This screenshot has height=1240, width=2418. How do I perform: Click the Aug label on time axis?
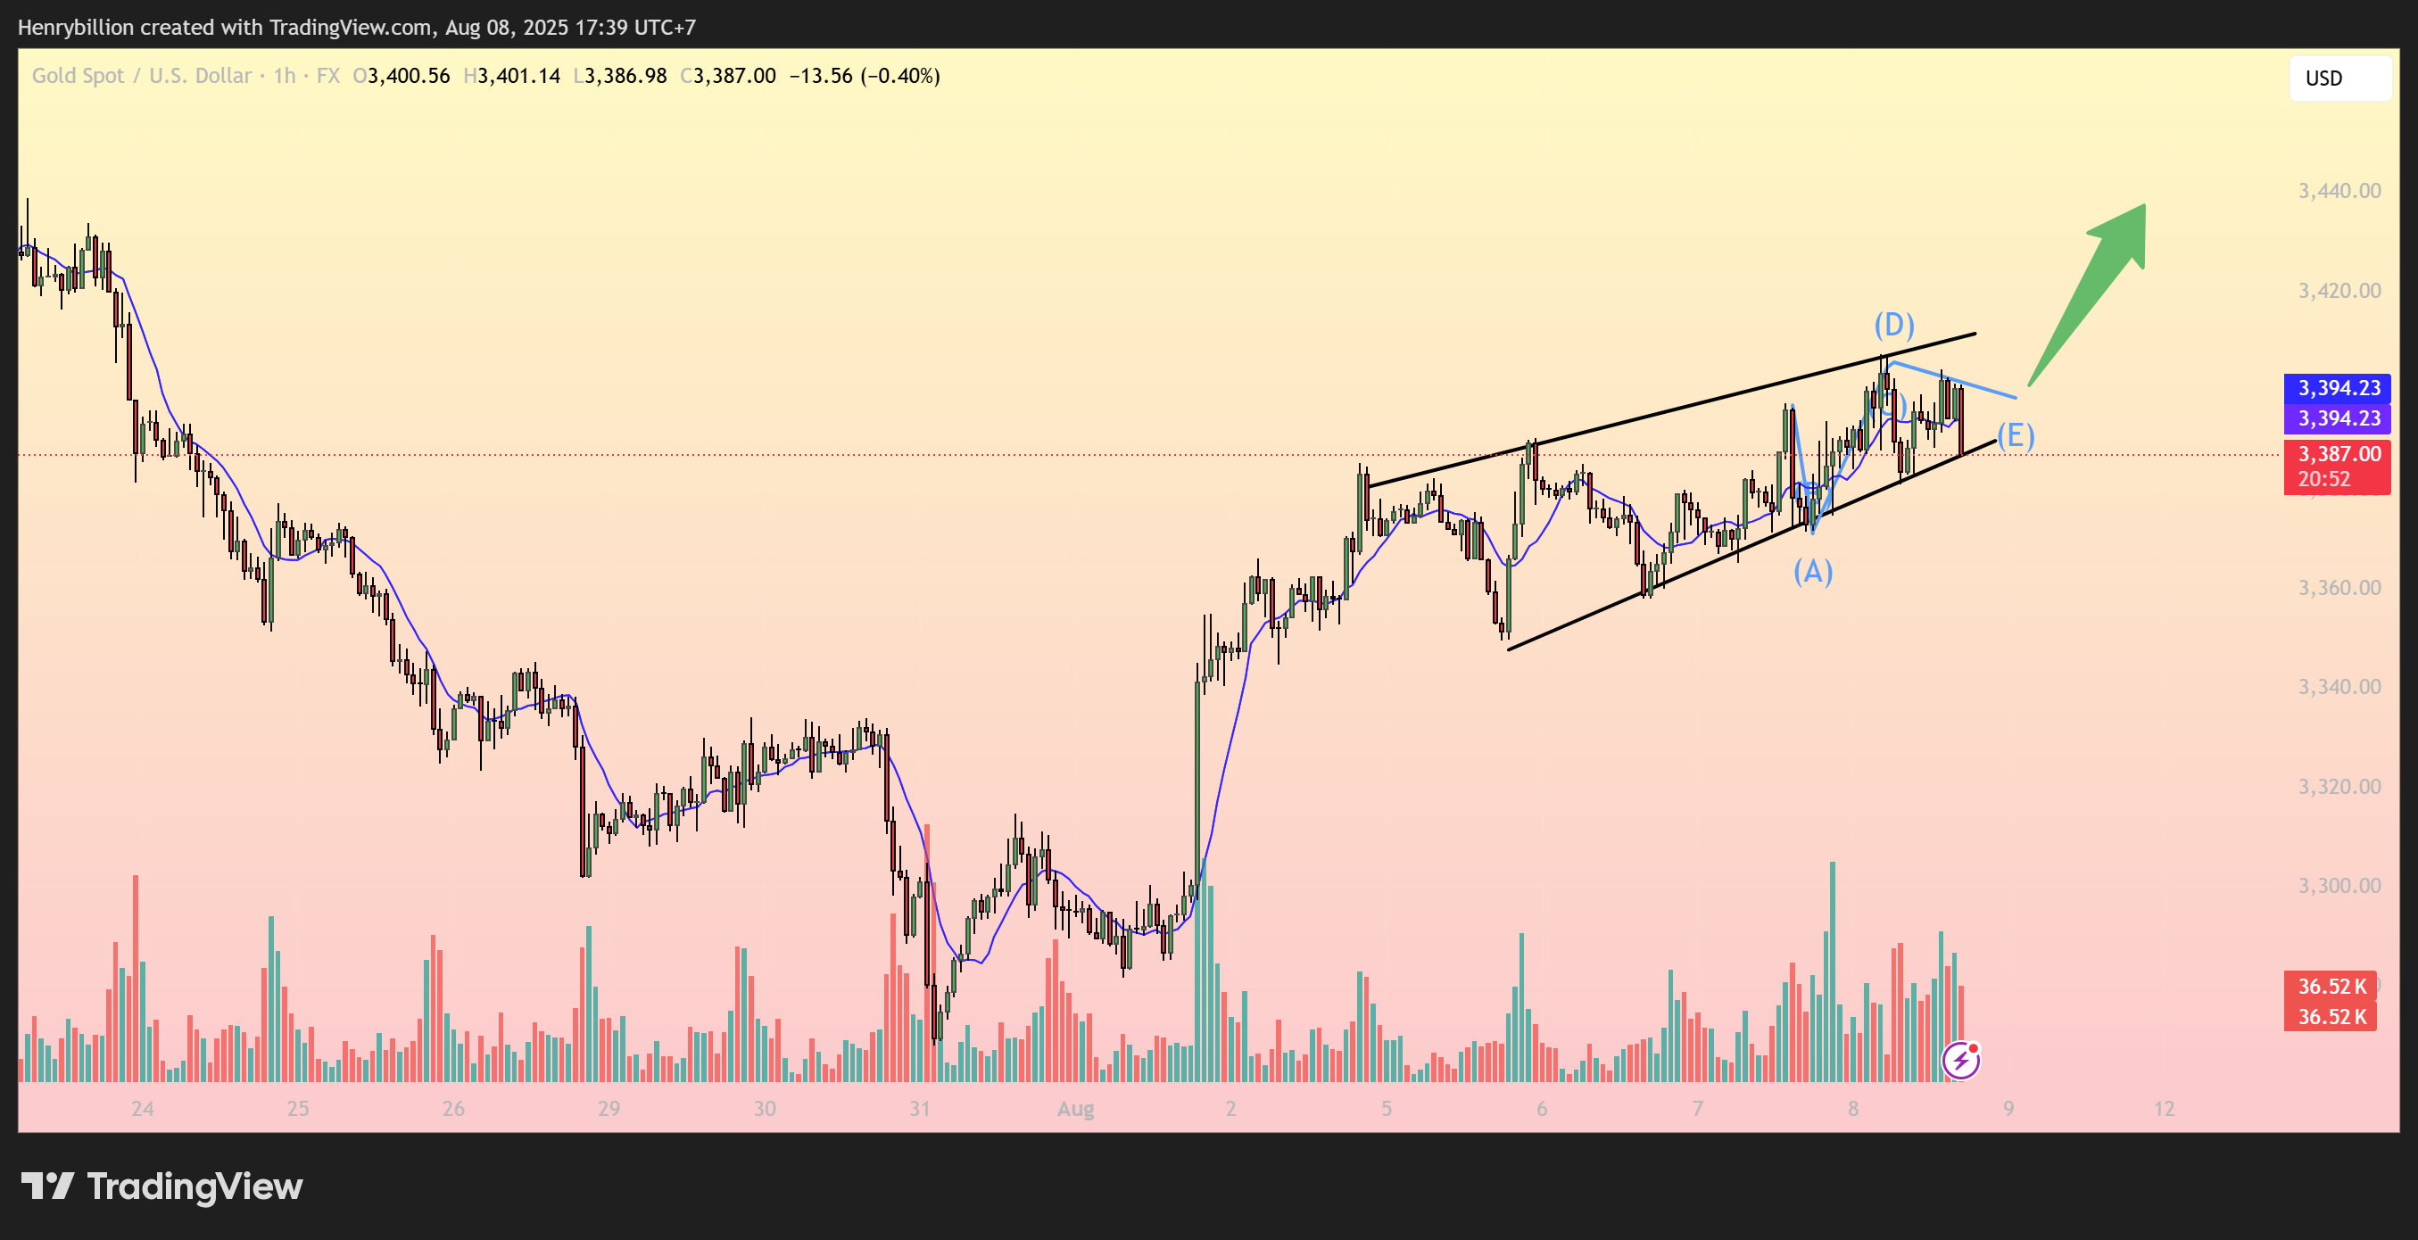pos(1076,1110)
